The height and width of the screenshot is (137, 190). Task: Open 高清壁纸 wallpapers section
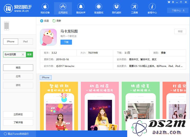[x=99, y=8]
